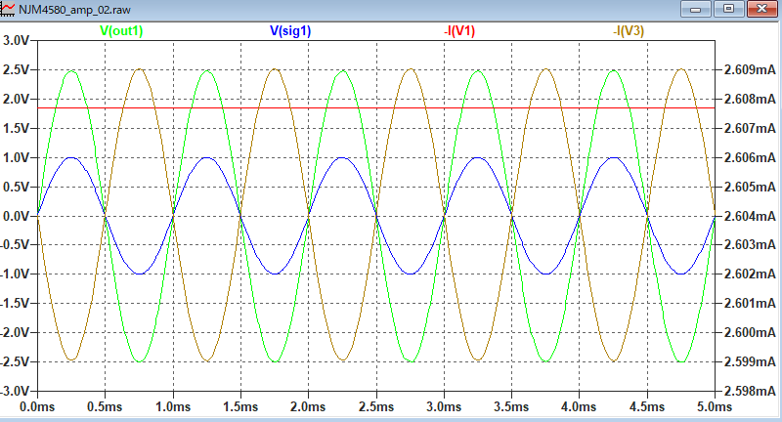Click the 5.0ms label on time axis
Screen dimensions: 782x422
tap(715, 405)
